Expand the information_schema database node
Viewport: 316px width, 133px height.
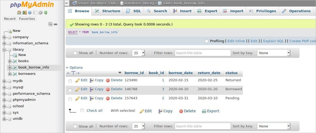pyautogui.click(x=4, y=43)
